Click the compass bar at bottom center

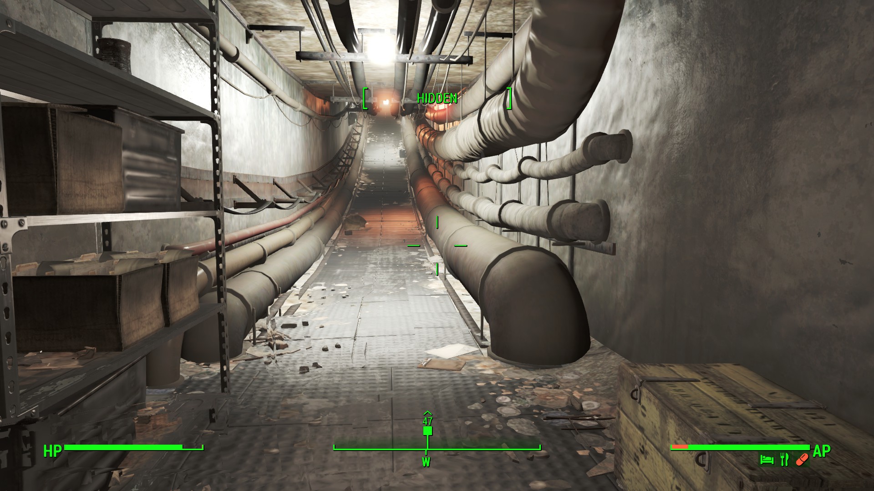point(437,447)
